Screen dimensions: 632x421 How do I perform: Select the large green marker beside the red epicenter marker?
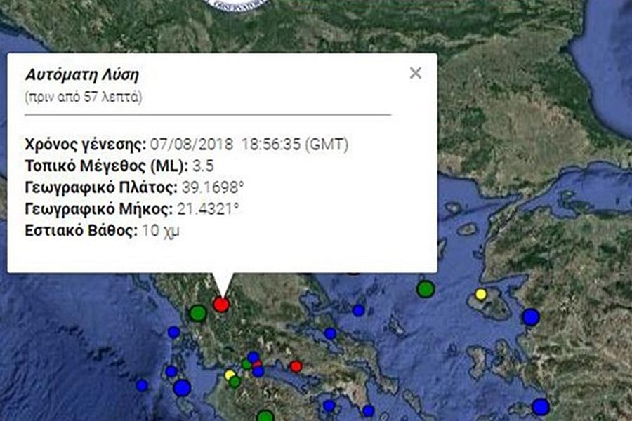pos(198,313)
